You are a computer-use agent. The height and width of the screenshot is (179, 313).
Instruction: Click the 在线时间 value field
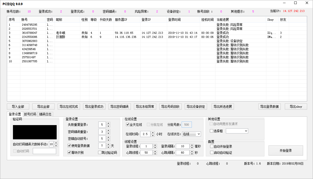pos(145,134)
